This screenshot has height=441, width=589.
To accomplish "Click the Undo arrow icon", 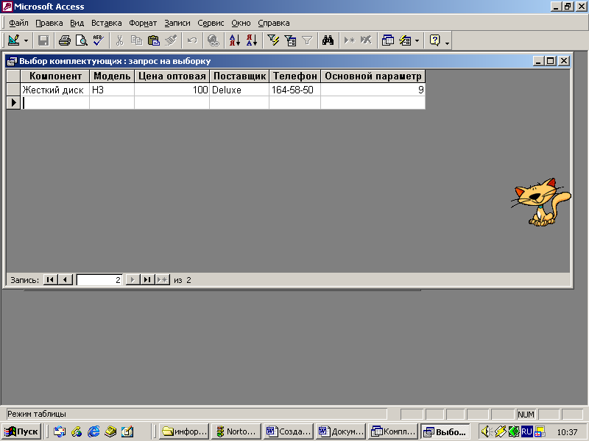I will (192, 40).
